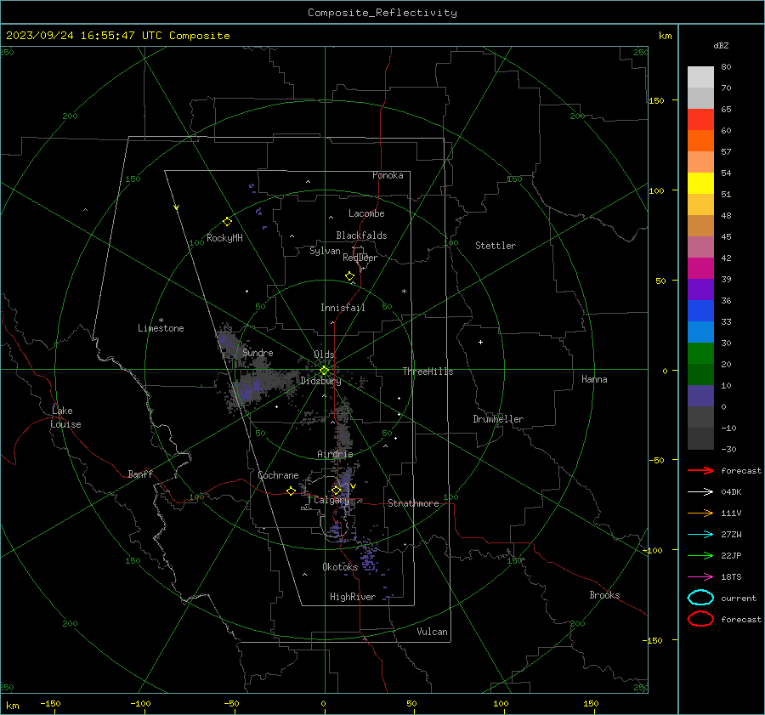Click the white 04DK arrow icon

click(x=700, y=491)
